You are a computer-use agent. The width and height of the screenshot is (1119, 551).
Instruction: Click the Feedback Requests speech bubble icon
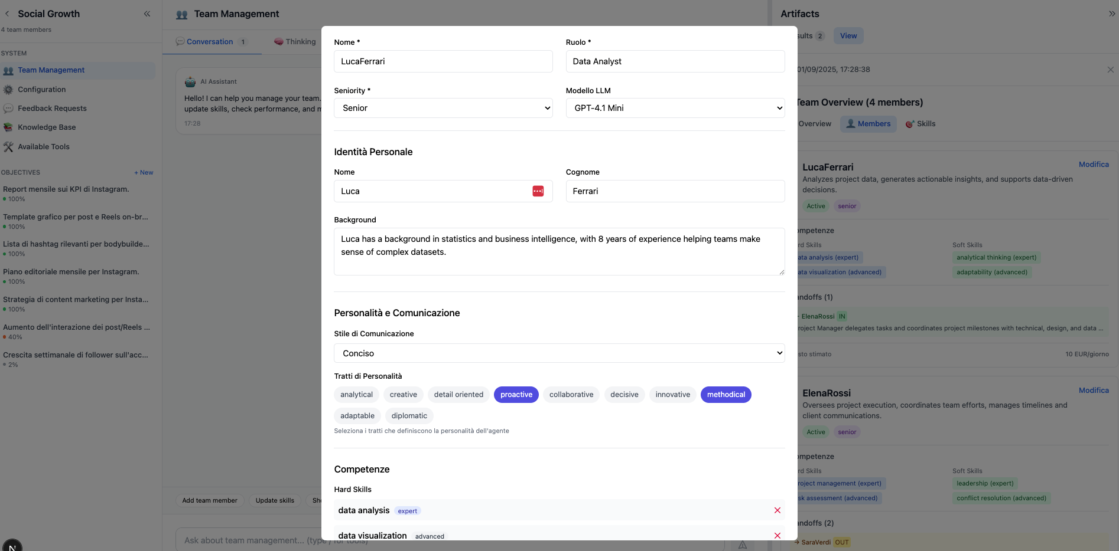[8, 109]
